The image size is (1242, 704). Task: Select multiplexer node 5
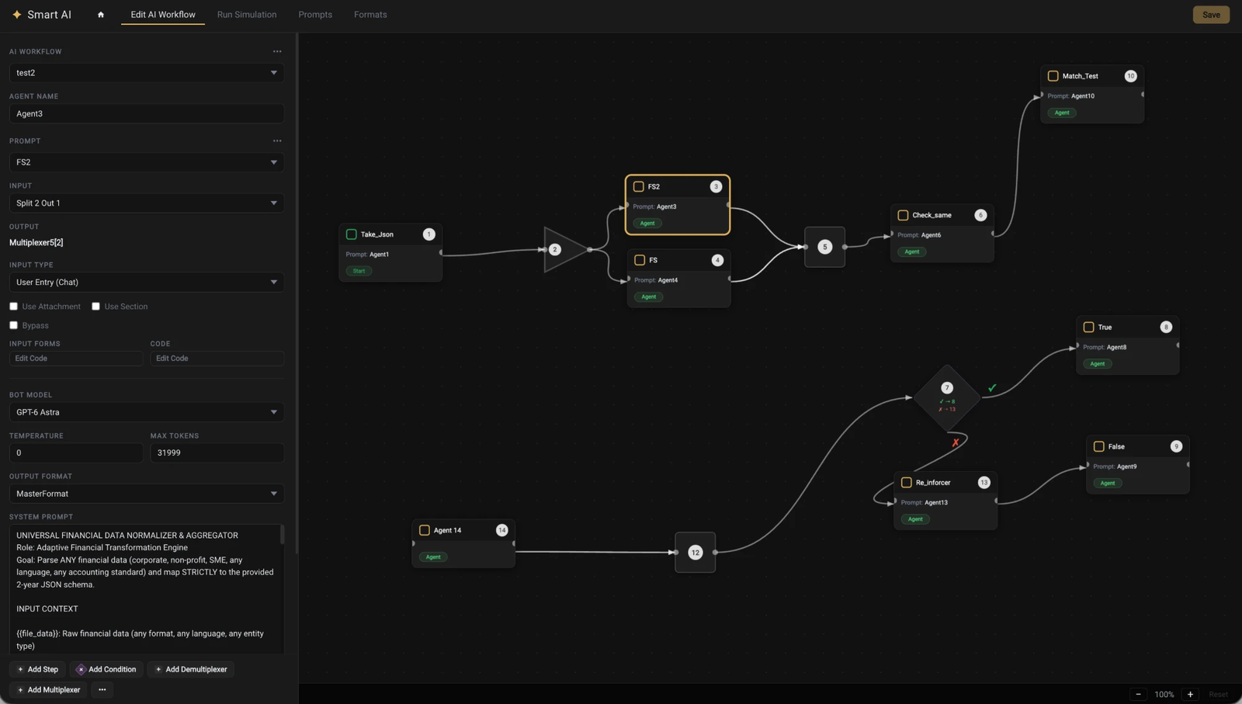824,247
